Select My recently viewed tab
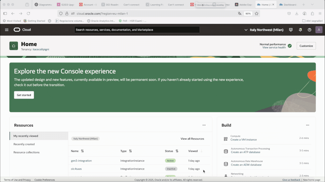This screenshot has width=325, height=182. [39, 136]
